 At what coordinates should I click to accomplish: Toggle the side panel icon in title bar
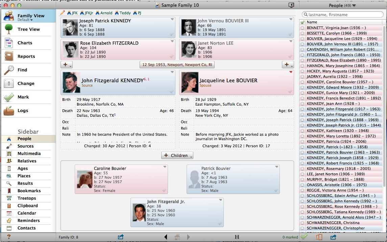(291, 5)
